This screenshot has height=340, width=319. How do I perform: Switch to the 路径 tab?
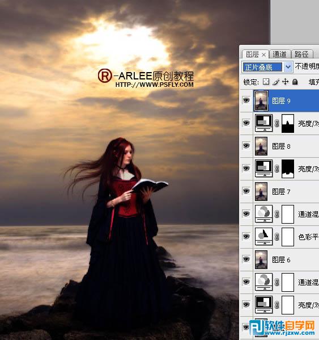301,54
